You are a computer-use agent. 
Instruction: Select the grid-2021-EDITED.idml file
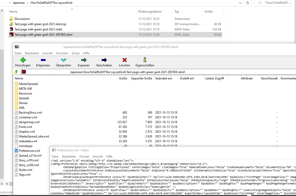[x=115, y=35]
